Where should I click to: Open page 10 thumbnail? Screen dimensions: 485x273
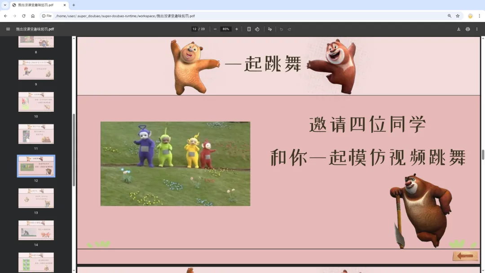point(36,102)
